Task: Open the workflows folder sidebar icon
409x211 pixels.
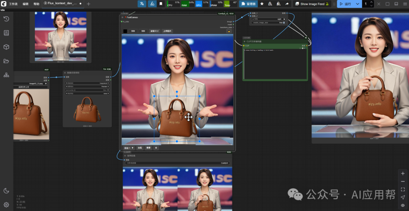Action: tap(6, 61)
